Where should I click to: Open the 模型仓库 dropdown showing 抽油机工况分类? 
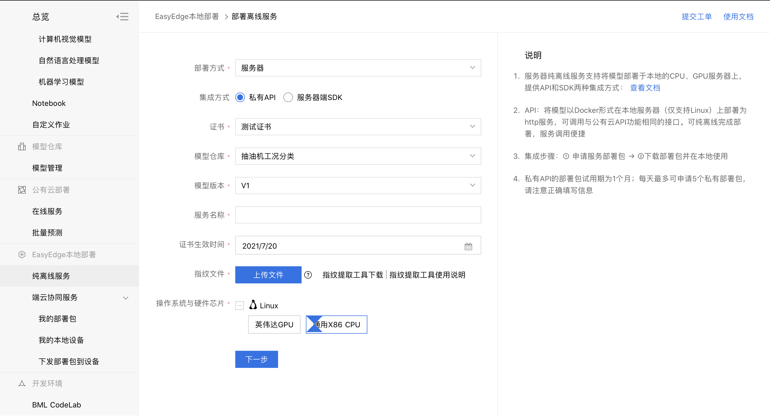point(358,156)
